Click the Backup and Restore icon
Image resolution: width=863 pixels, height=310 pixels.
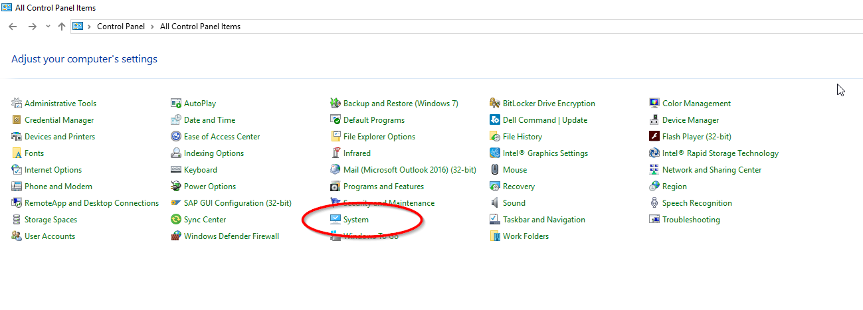point(336,103)
